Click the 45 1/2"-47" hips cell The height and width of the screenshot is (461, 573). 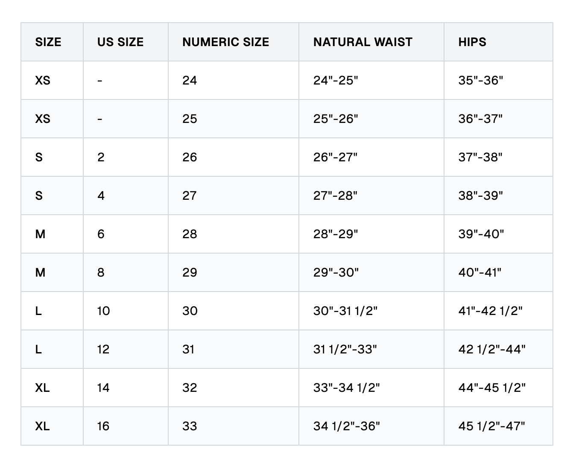[x=492, y=426]
